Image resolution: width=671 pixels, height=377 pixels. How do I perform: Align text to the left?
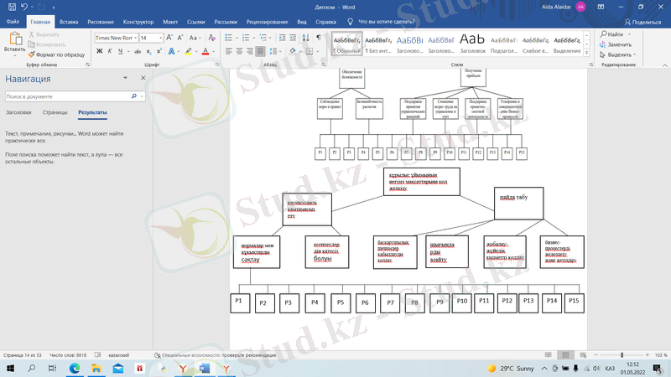[x=228, y=51]
